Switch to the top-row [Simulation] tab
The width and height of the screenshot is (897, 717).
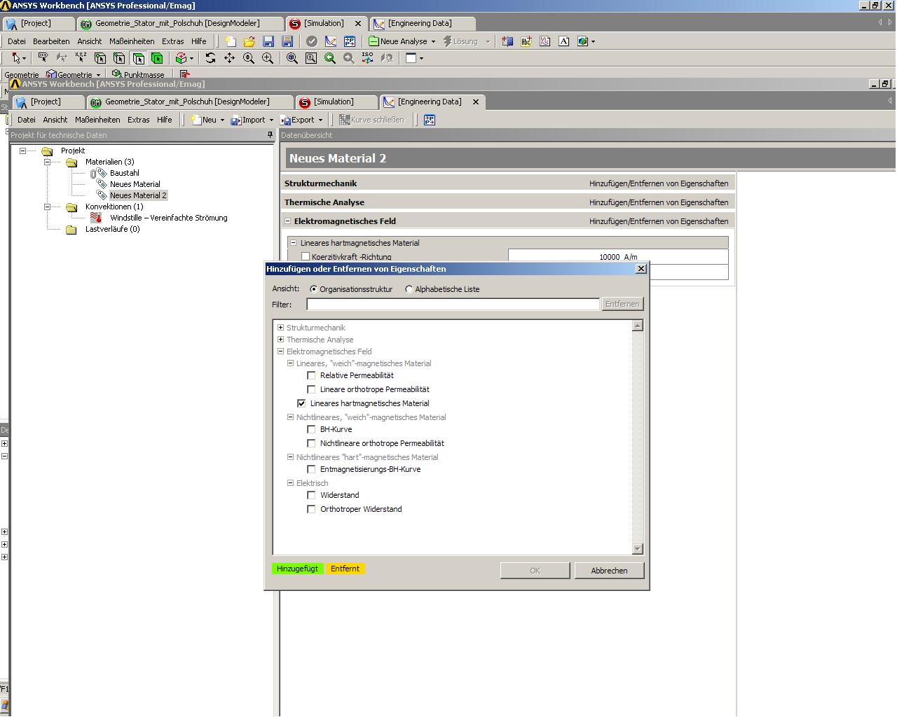click(x=324, y=23)
